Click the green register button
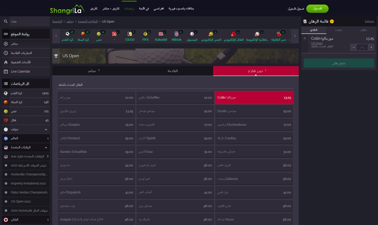The height and width of the screenshot is (225, 378). [317, 9]
